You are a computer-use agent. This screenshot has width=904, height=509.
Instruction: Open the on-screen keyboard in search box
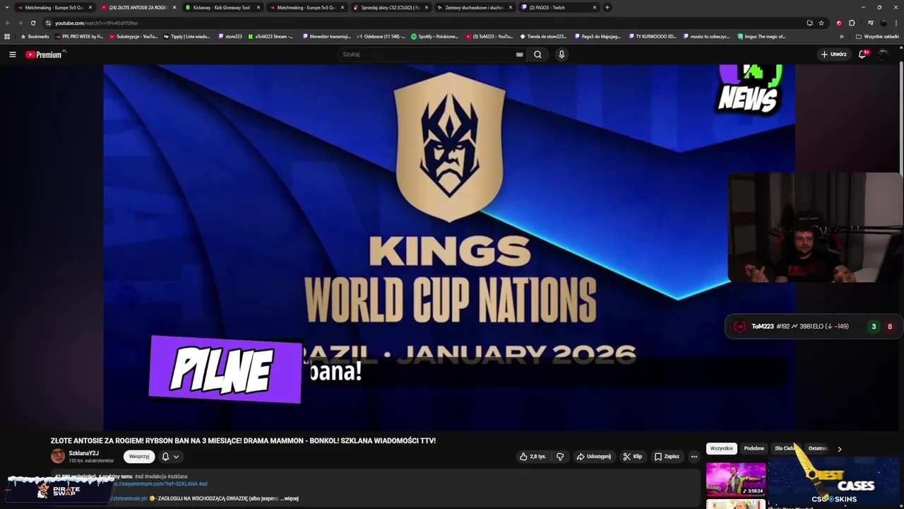coord(519,54)
